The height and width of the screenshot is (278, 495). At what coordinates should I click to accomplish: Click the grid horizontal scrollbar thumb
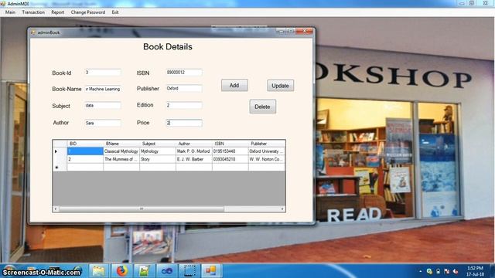[142, 208]
